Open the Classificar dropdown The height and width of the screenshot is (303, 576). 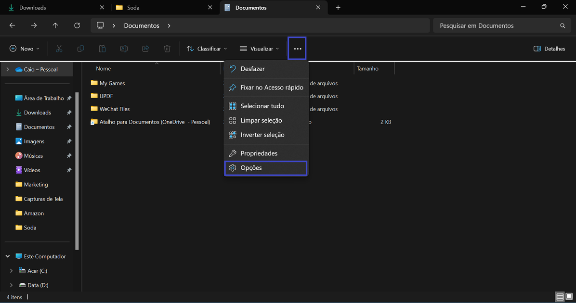206,49
